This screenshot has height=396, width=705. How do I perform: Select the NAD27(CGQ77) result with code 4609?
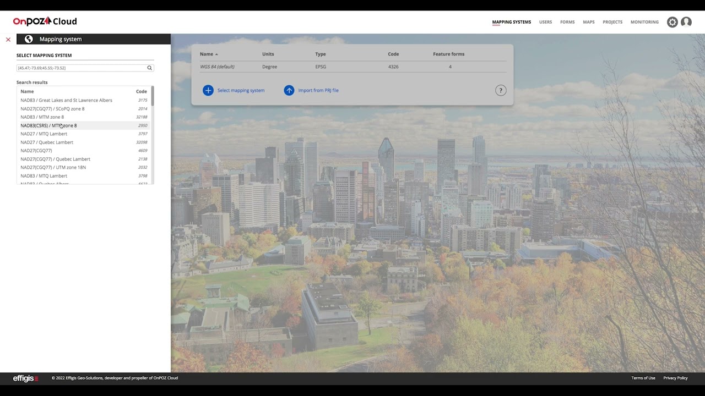coord(84,151)
